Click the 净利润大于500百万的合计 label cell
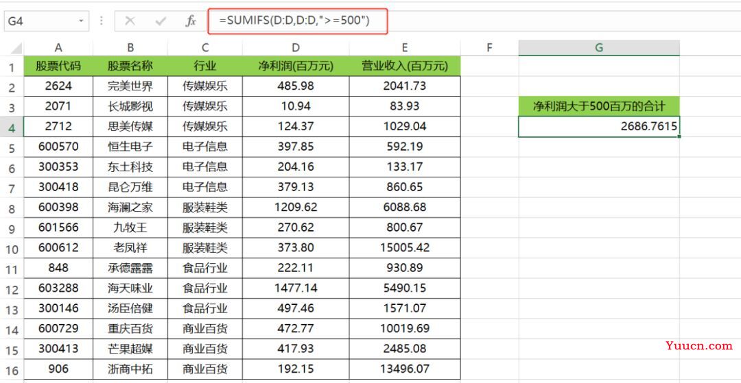Screen dimensions: 741x383 pos(599,106)
